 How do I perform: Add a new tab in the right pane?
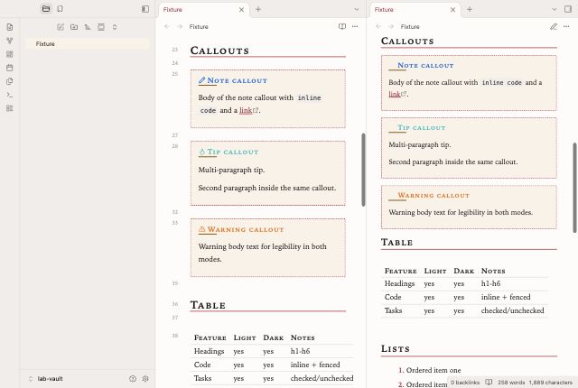coord(470,9)
